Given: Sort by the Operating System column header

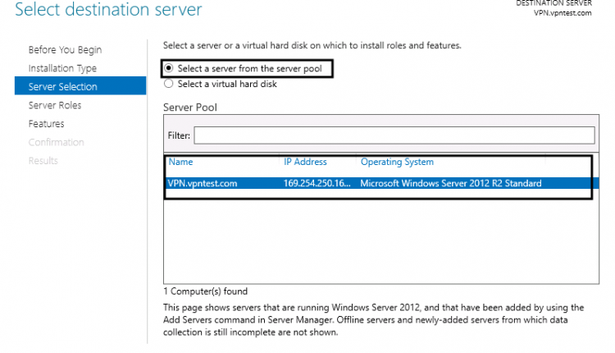Looking at the screenshot, I should [397, 163].
